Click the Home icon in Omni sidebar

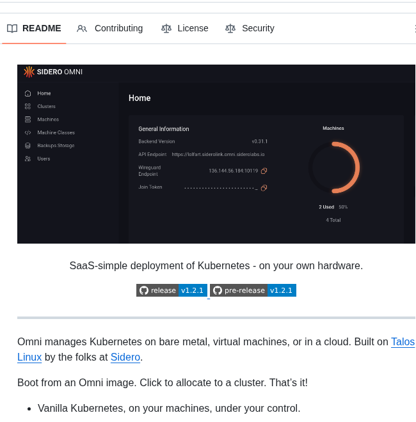coord(28,93)
